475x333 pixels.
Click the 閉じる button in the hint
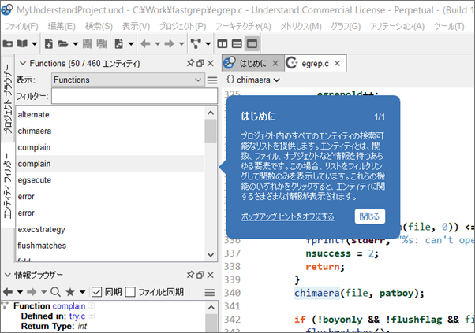click(369, 216)
